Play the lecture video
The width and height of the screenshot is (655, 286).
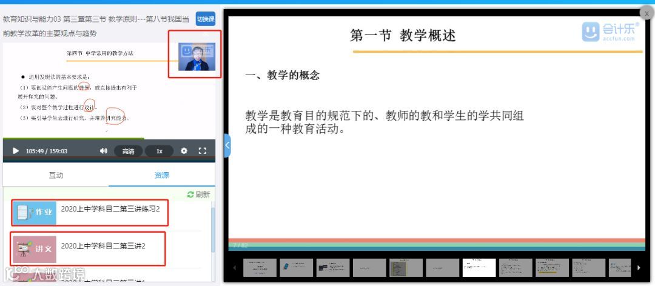coord(16,151)
